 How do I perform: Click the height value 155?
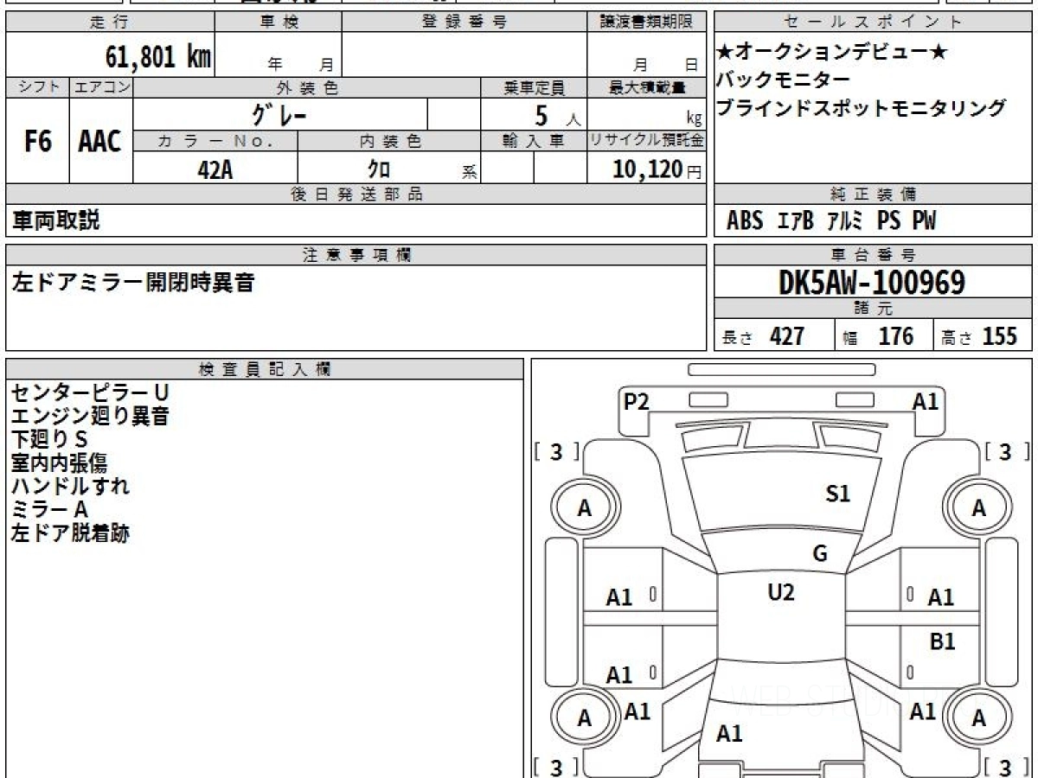click(x=1000, y=336)
